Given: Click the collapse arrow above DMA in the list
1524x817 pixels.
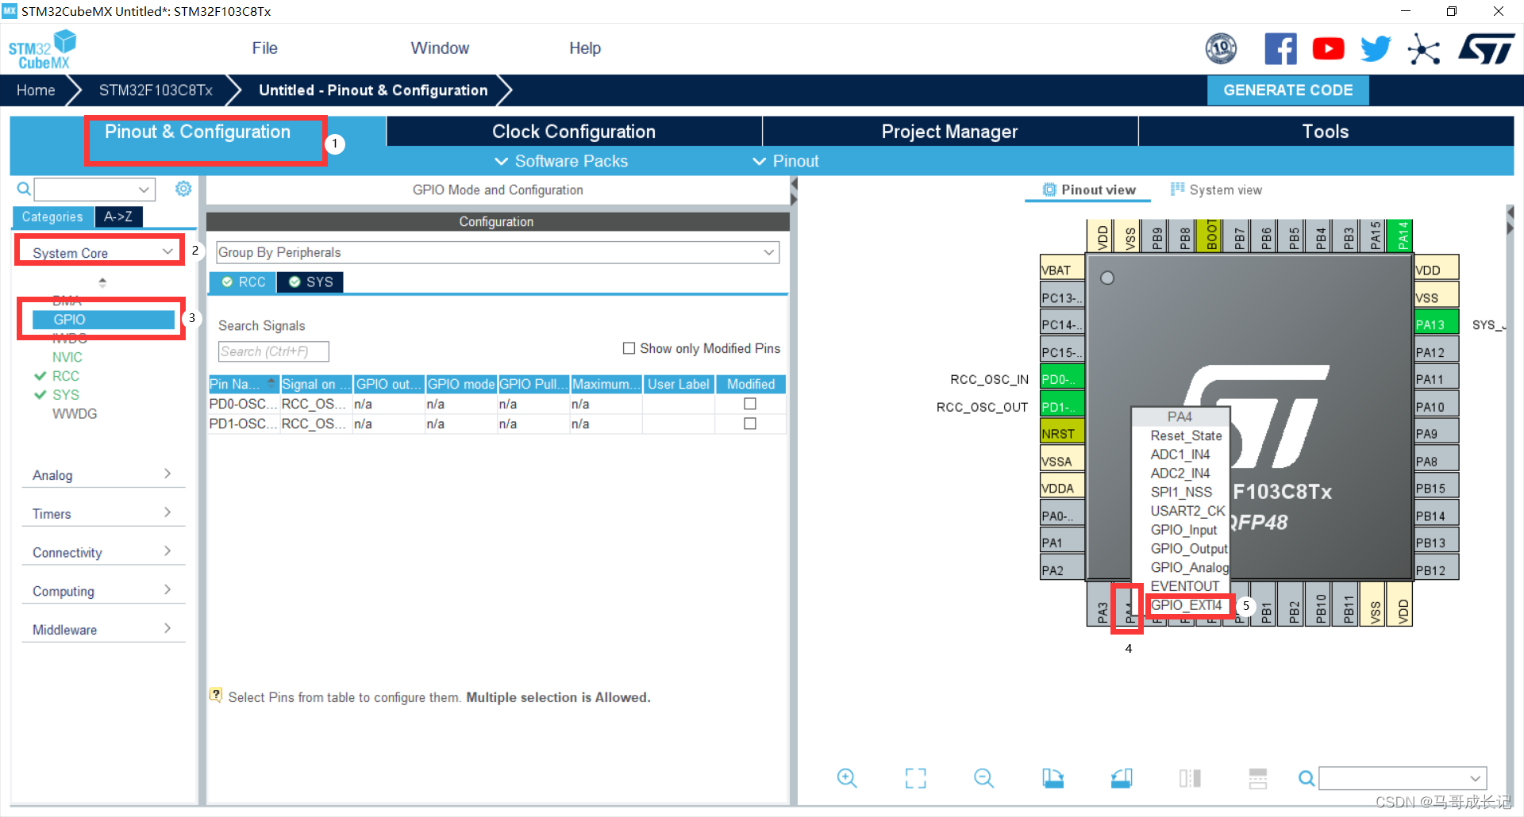Looking at the screenshot, I should (x=102, y=282).
